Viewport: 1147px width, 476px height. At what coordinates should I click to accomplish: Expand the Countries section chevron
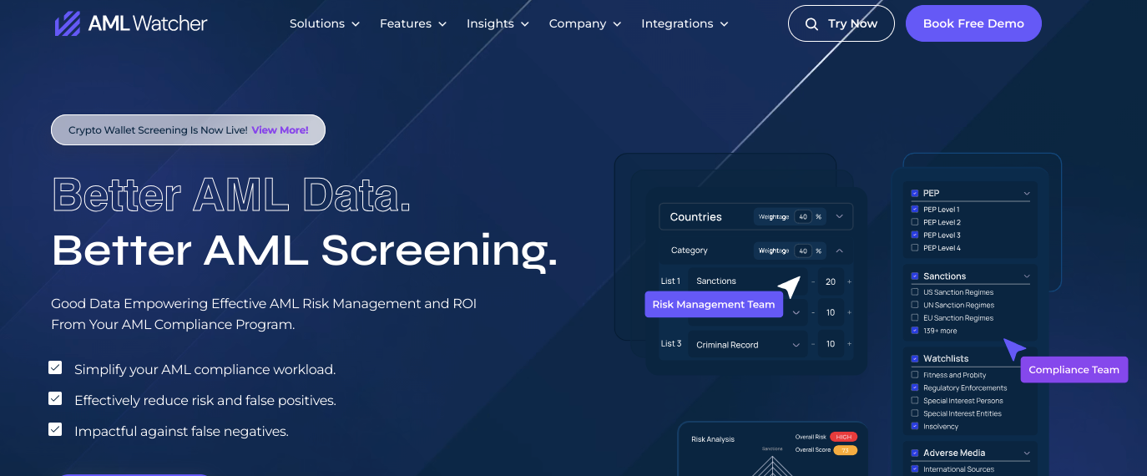click(x=840, y=216)
